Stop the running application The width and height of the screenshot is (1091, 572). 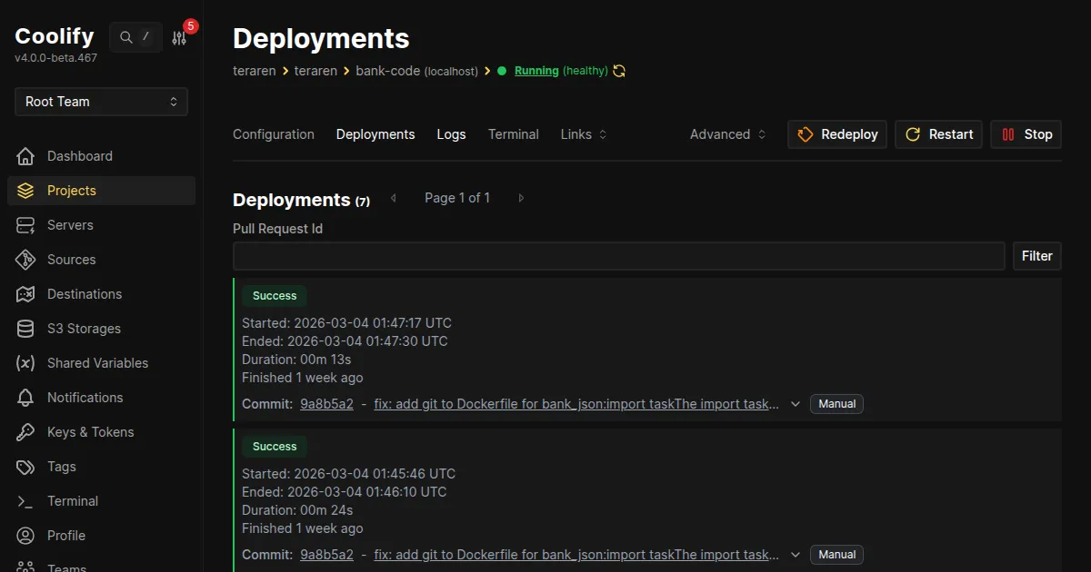coord(1026,133)
